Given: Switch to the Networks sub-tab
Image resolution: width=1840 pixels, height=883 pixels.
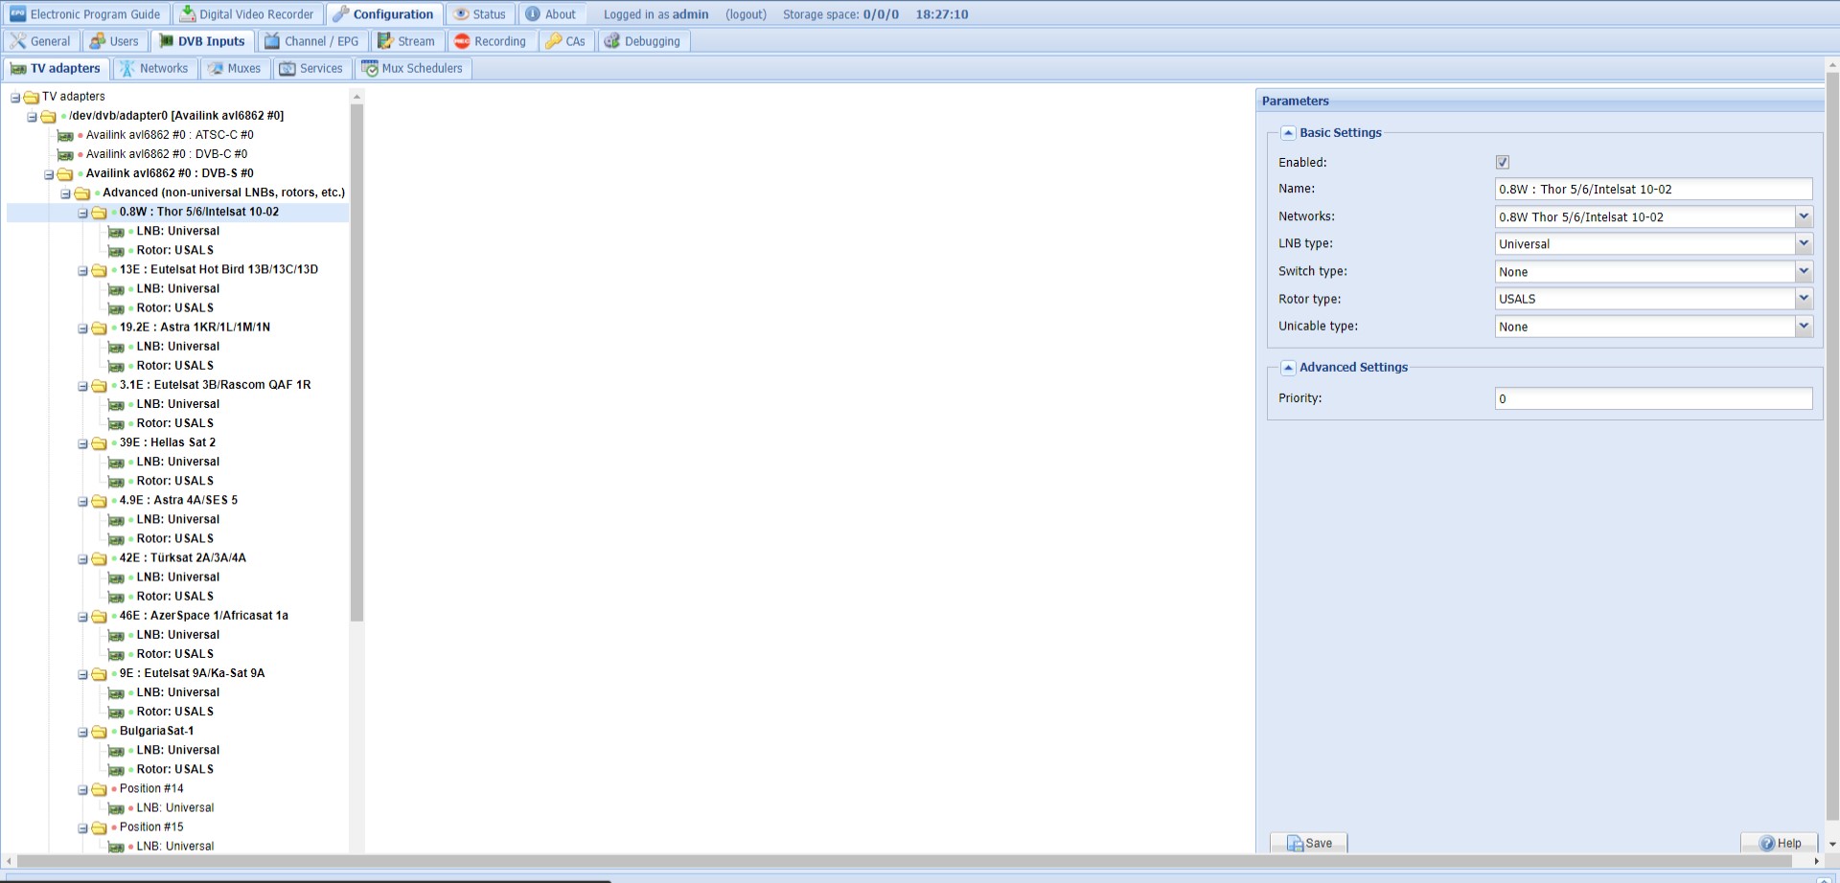Looking at the screenshot, I should coord(155,68).
